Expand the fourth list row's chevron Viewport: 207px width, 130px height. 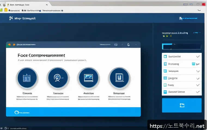coord(198,78)
